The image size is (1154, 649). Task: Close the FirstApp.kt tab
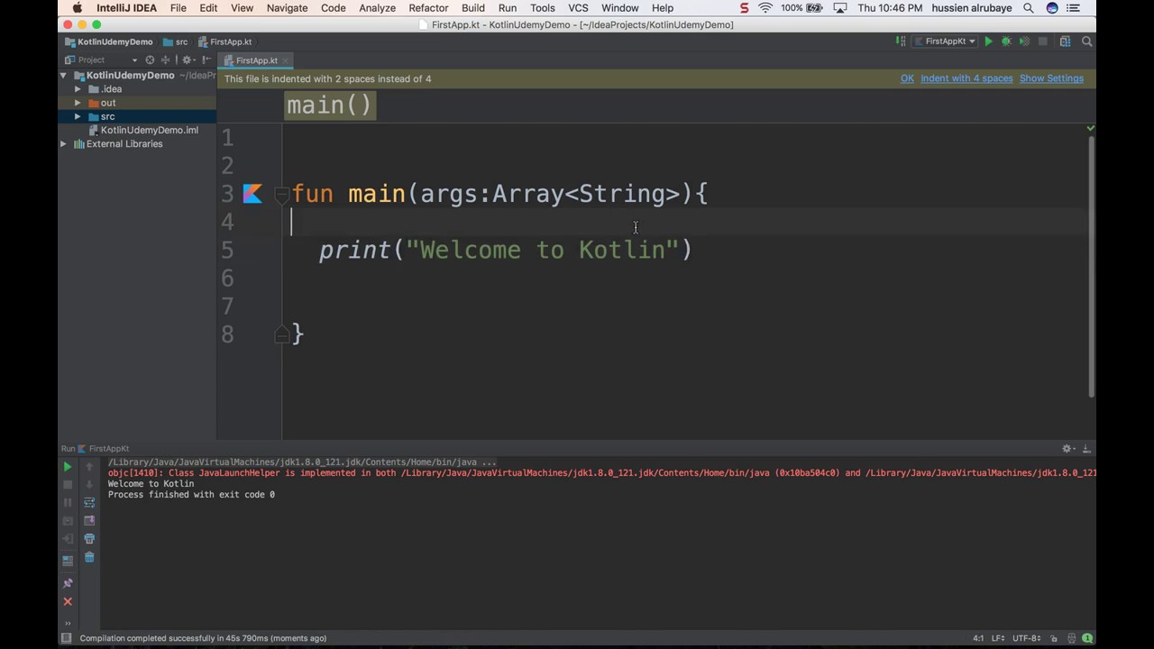pyautogui.click(x=286, y=60)
